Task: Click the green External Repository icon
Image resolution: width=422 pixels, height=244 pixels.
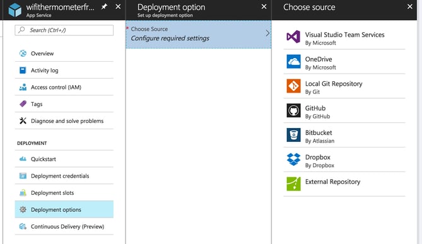Action: pos(293,183)
